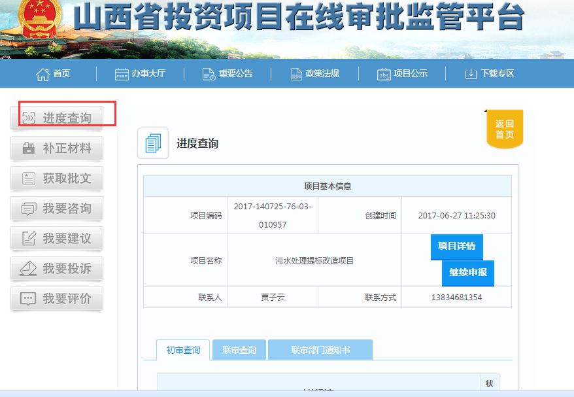The image size is (574, 397).
Task: Switch to the 初审查询 tab
Action: 183,350
